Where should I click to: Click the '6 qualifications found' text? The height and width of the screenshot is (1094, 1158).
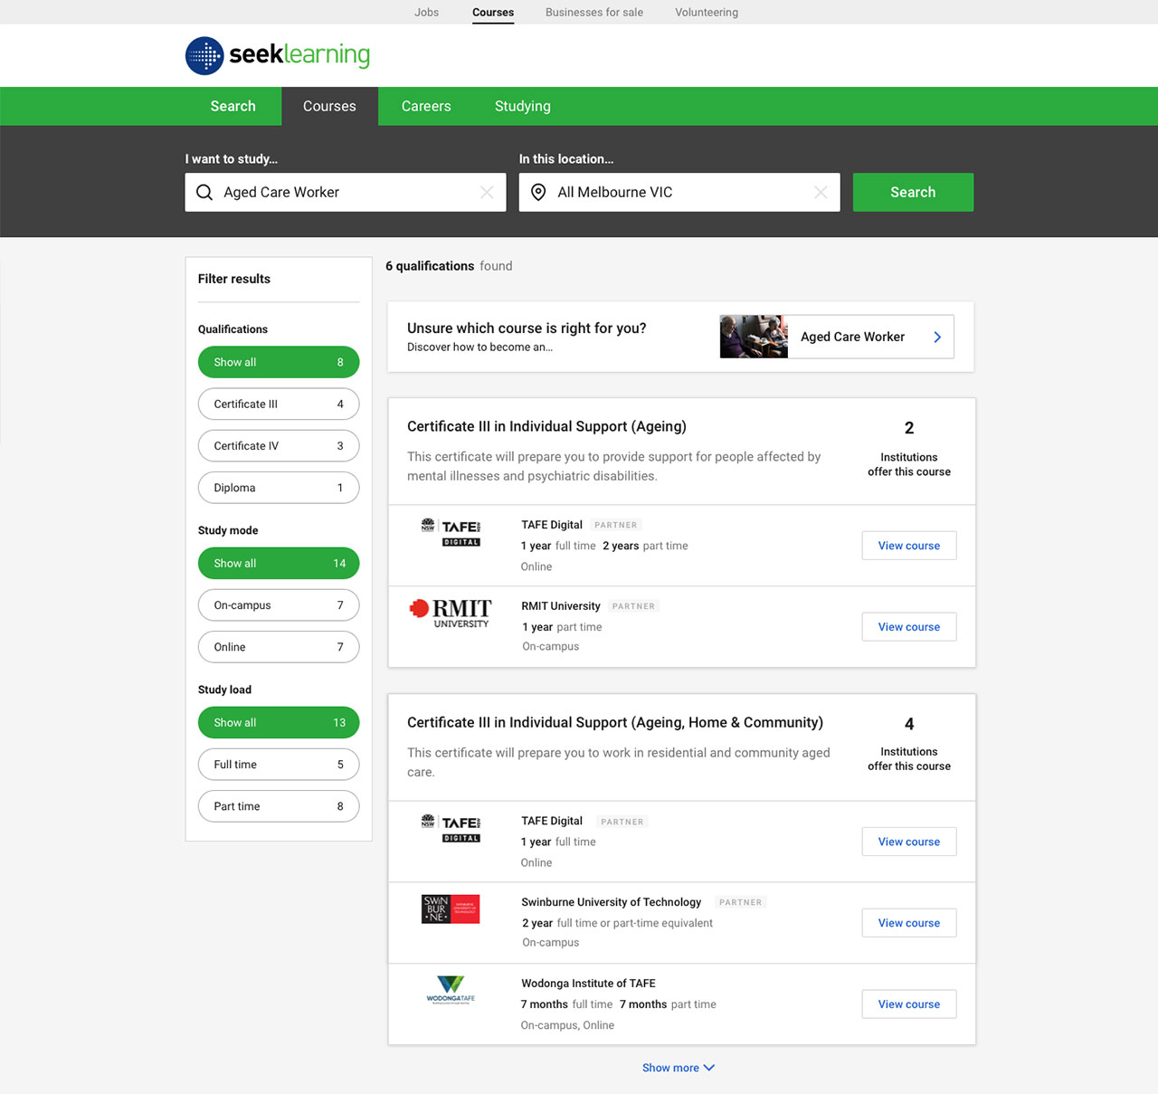(449, 266)
